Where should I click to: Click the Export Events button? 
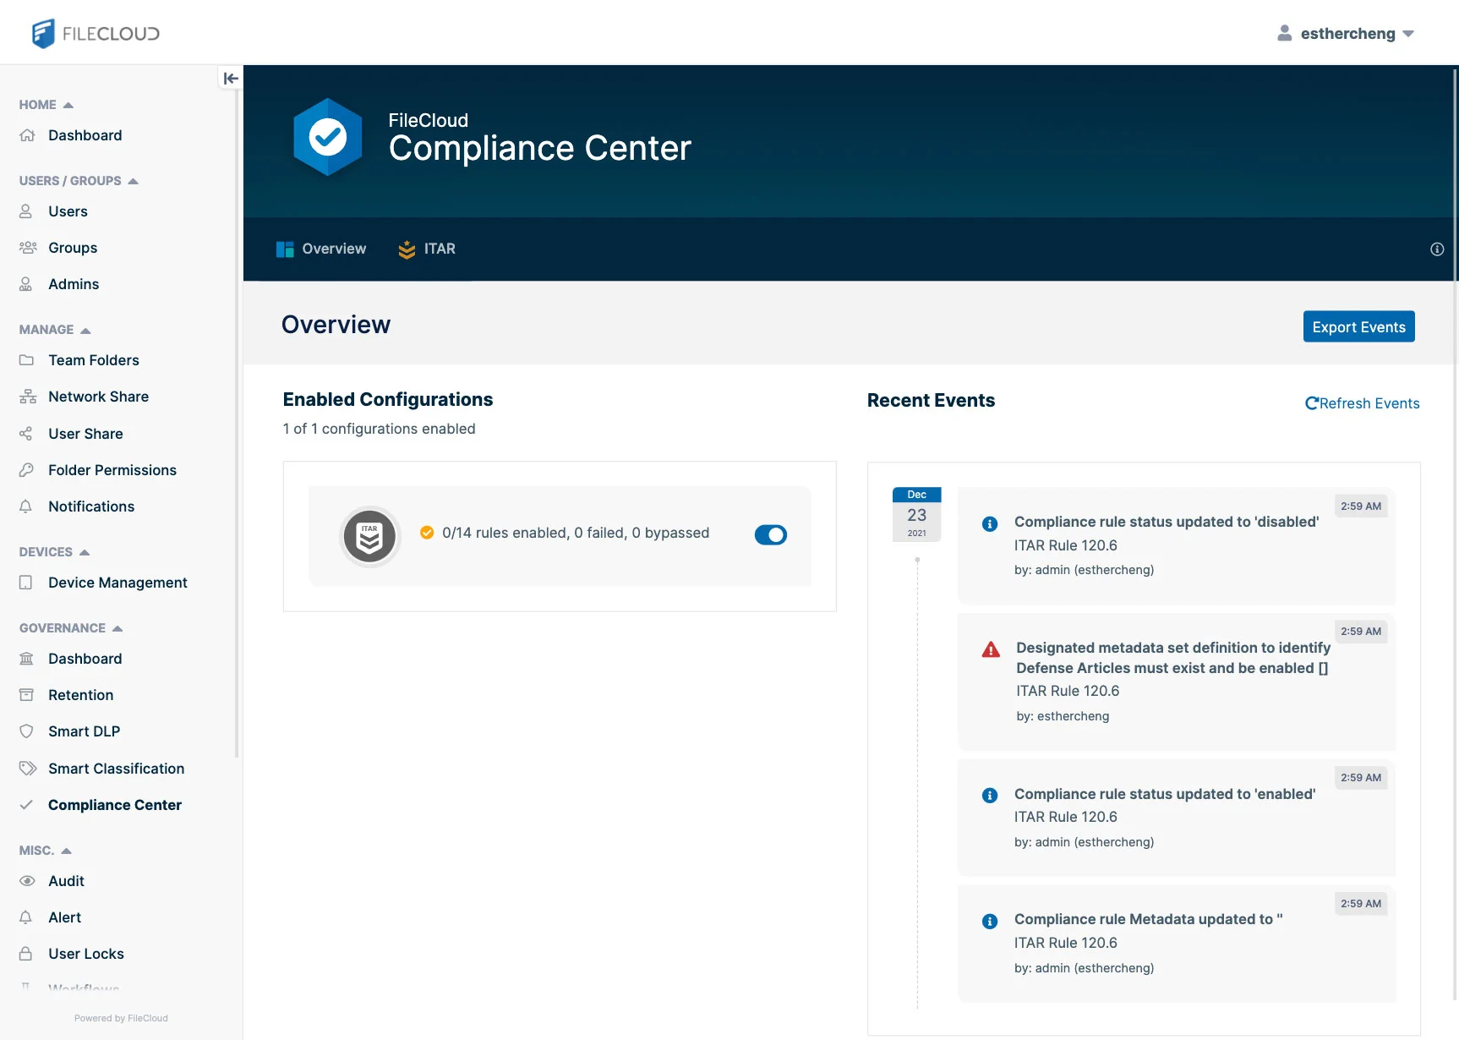[x=1358, y=327]
